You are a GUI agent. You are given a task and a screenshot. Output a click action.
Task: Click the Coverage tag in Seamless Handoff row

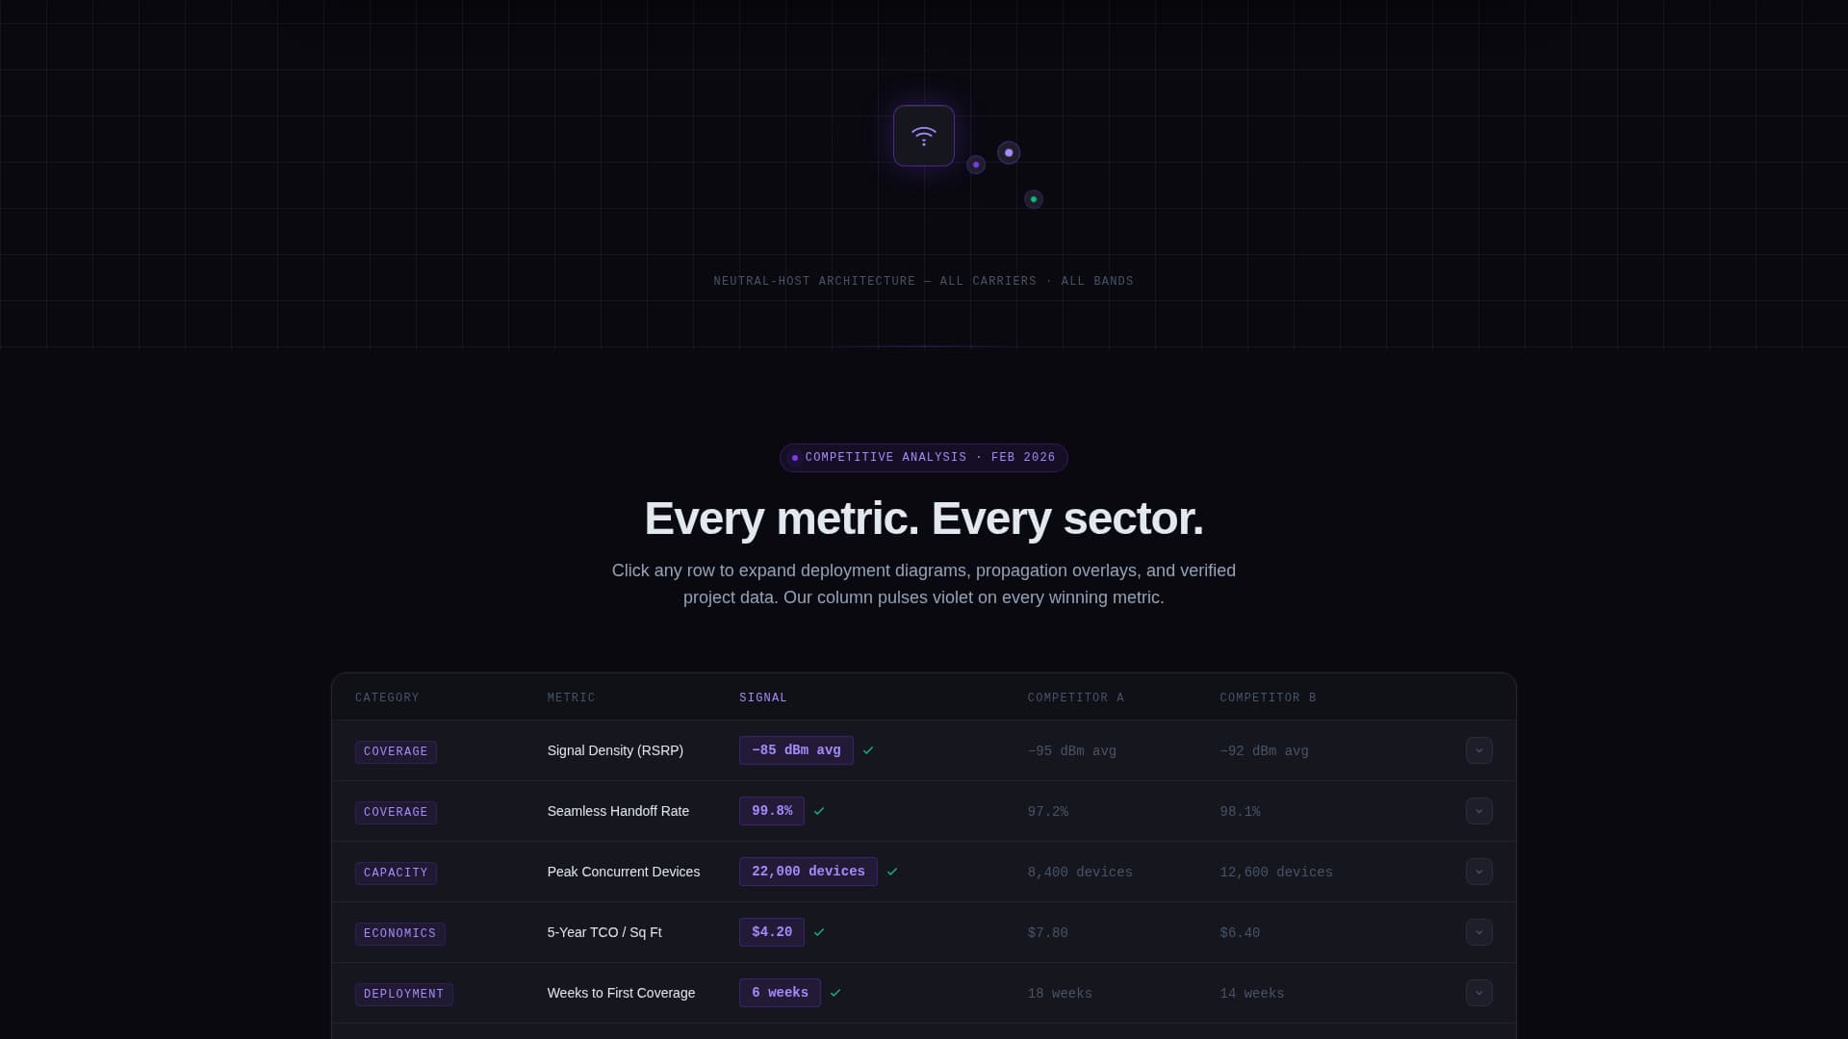click(396, 812)
